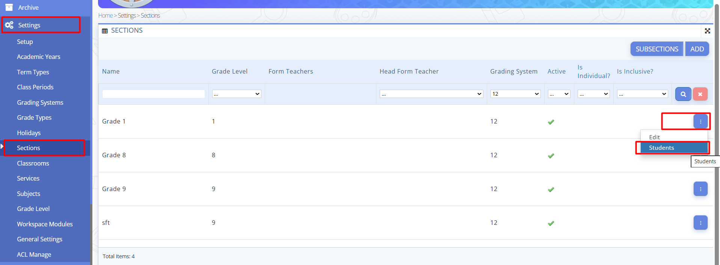Viewport: 720px width, 265px height.
Task: Click the ADD button
Action: [x=697, y=49]
